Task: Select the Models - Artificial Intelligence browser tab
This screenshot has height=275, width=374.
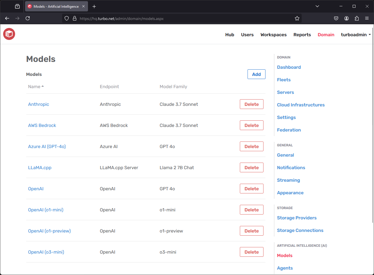Action: pyautogui.click(x=56, y=6)
